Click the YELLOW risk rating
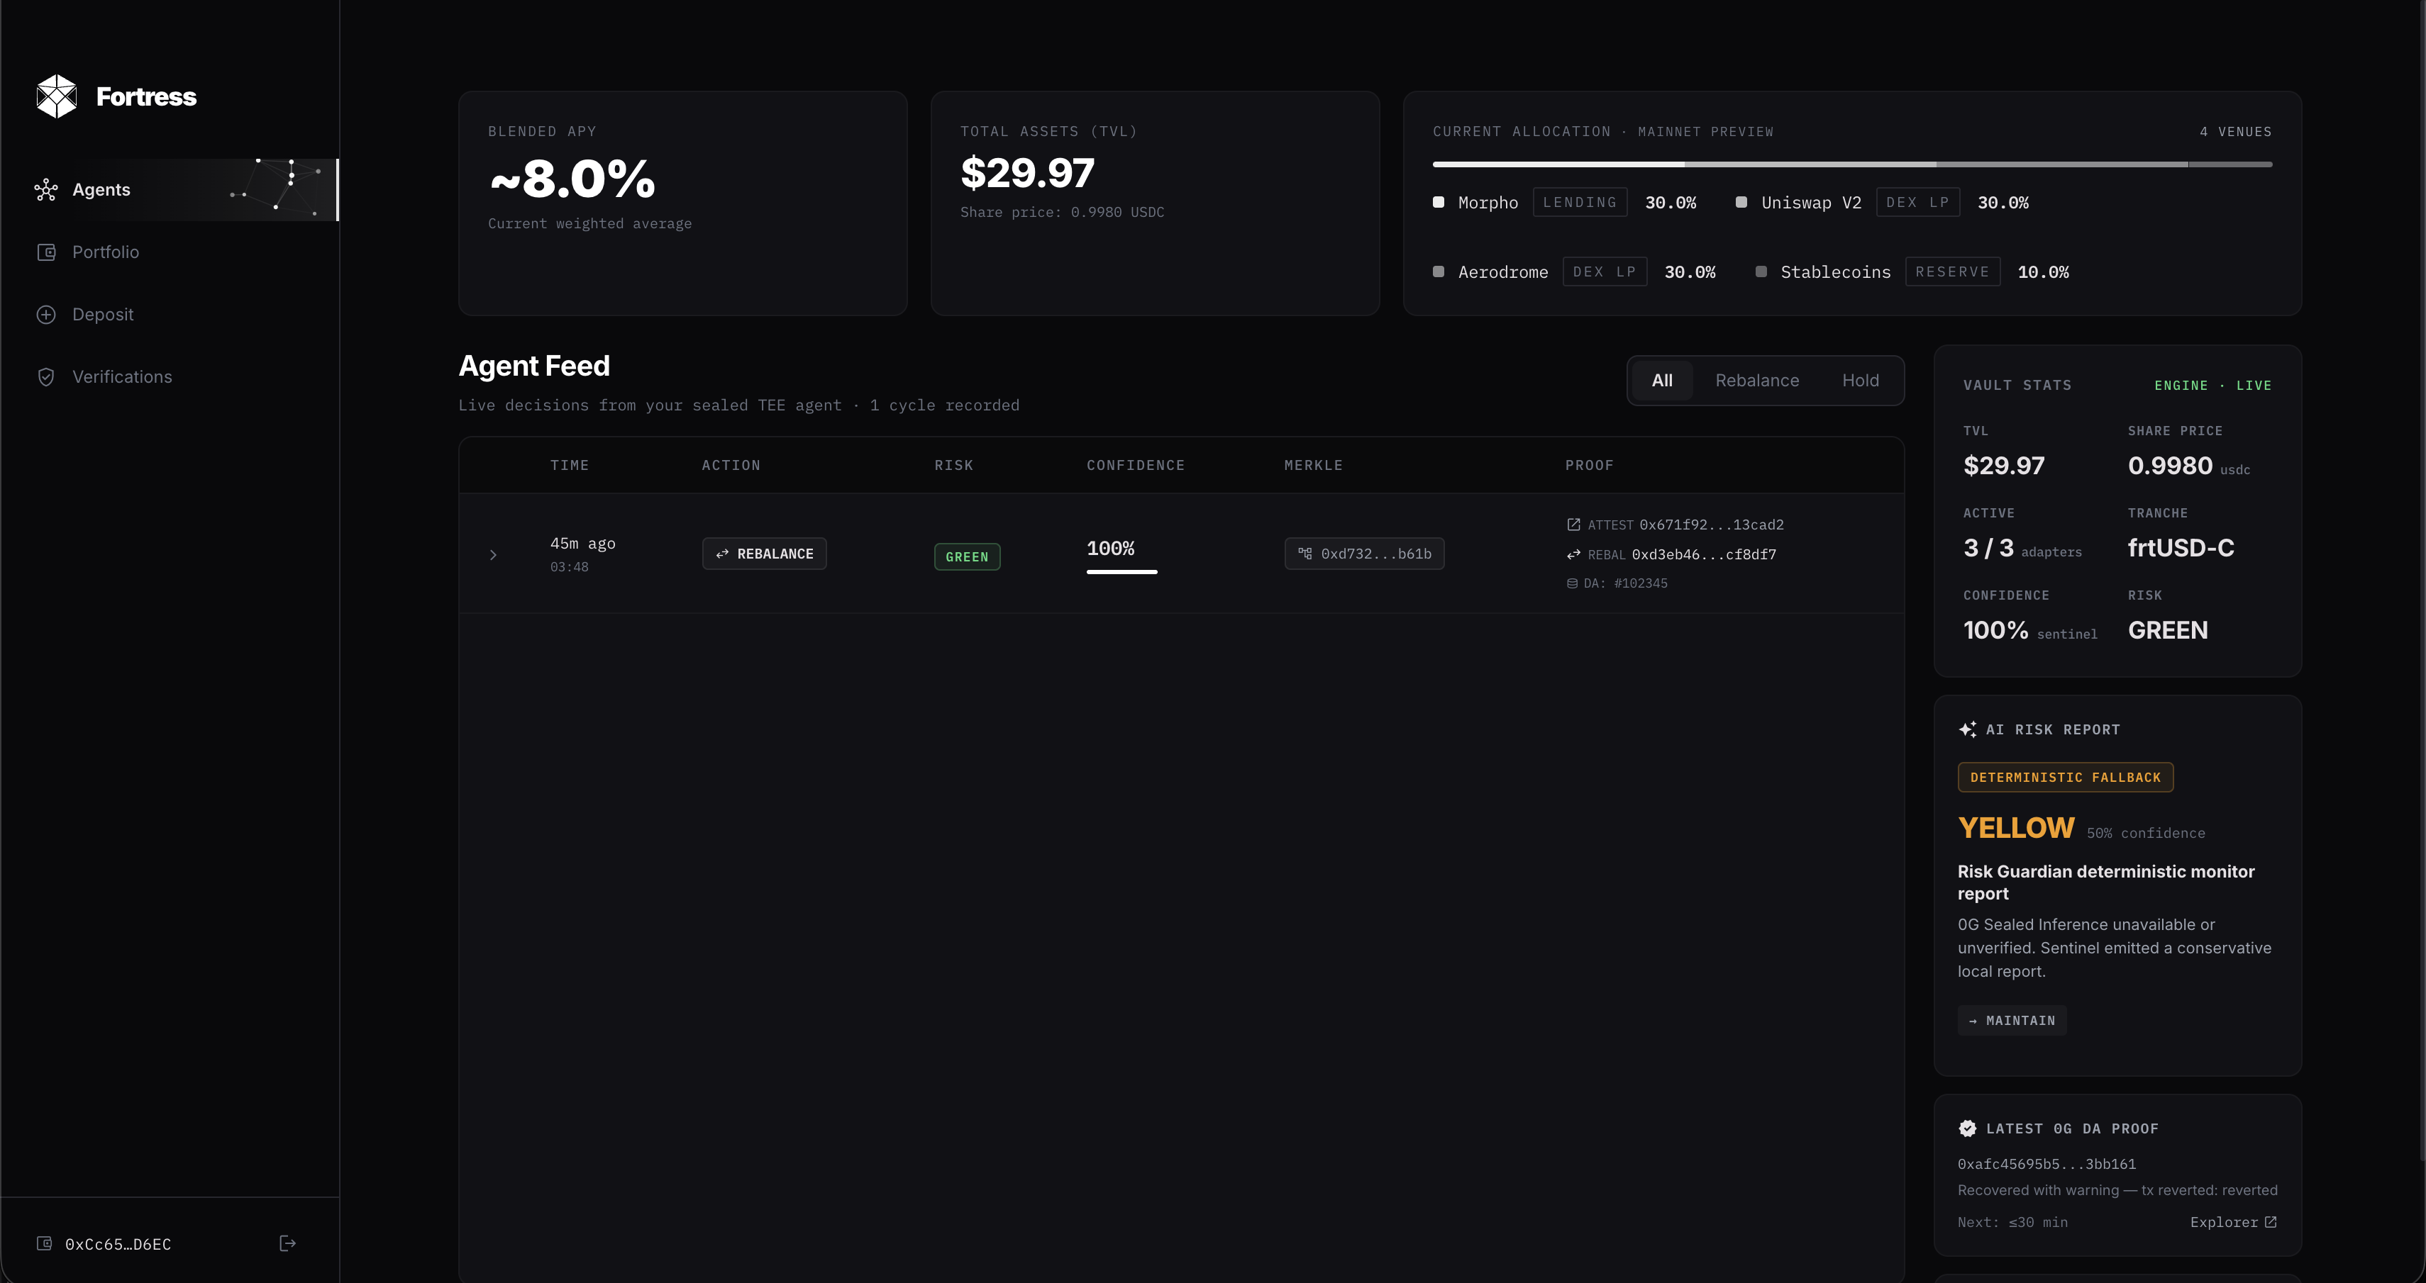This screenshot has height=1283, width=2426. pos(2015,829)
